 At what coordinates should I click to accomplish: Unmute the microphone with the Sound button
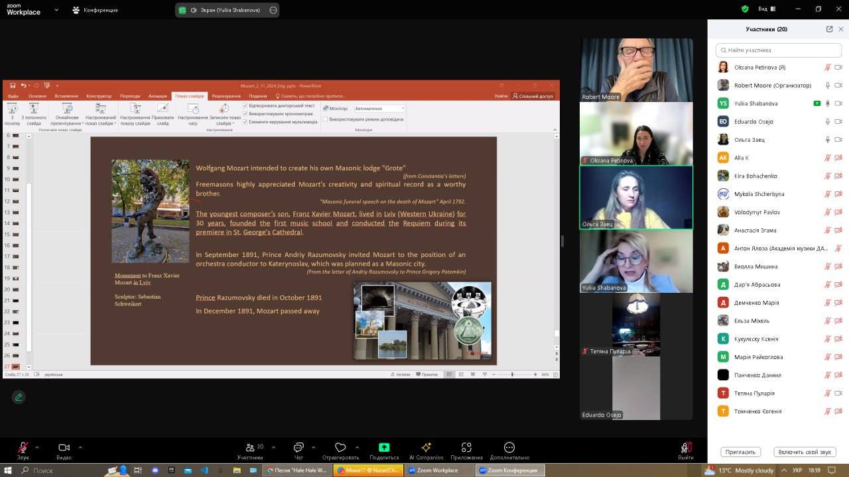coord(23,448)
